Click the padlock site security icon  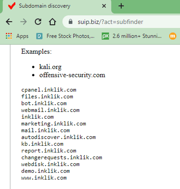point(70,22)
